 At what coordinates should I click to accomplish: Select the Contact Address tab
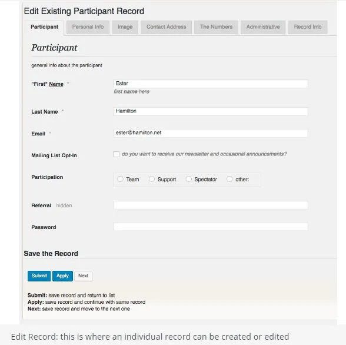166,27
